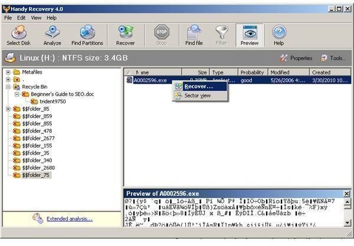This screenshot has width=354, height=246.
Task: Select Recycle Bin in the tree
Action: click(35, 87)
